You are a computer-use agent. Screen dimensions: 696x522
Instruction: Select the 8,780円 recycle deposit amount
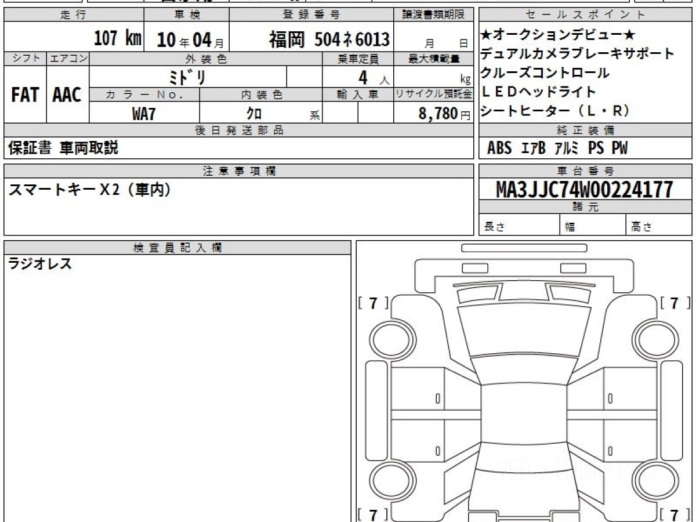point(445,114)
